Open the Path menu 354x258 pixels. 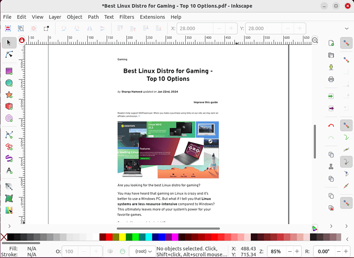tap(93, 17)
